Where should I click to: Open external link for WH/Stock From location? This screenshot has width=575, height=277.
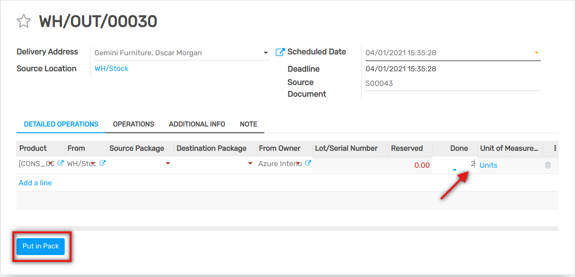tap(102, 163)
